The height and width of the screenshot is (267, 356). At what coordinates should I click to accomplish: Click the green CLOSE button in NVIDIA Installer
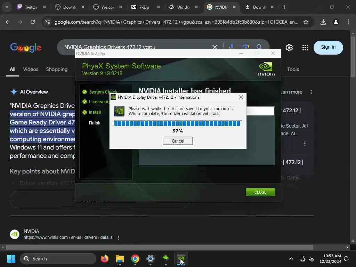(260, 192)
